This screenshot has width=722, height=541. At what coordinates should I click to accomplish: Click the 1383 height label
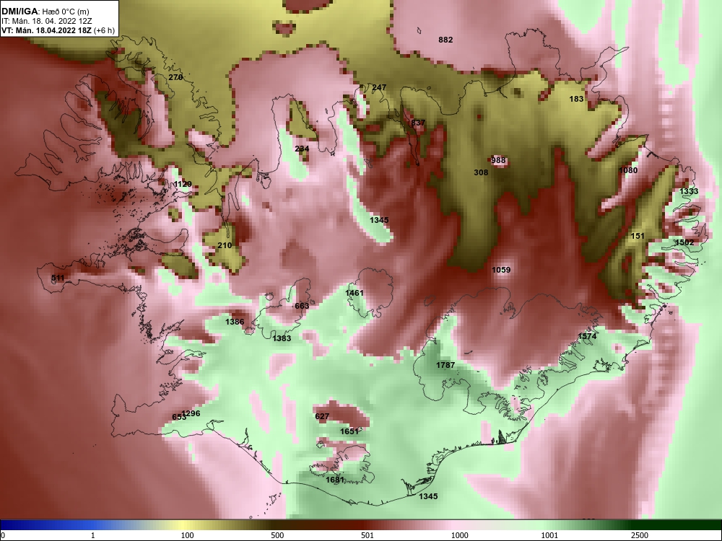(282, 338)
